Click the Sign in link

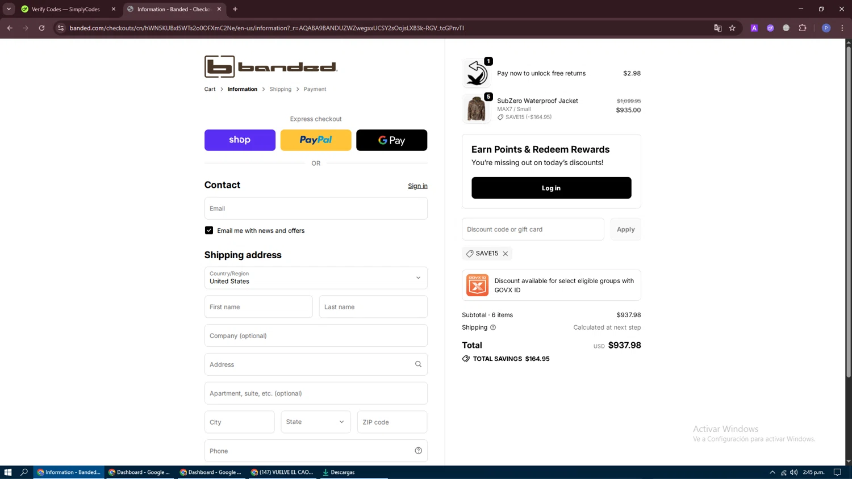pos(417,186)
